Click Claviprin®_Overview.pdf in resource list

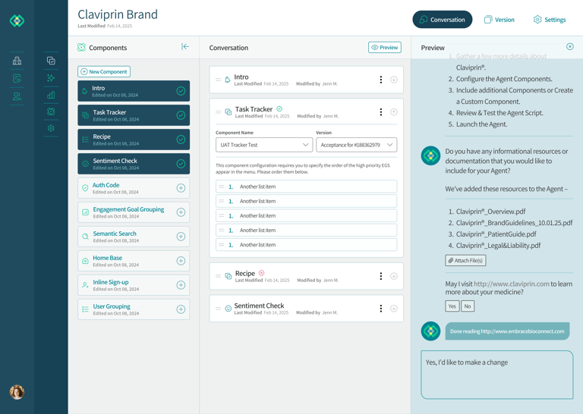point(491,212)
